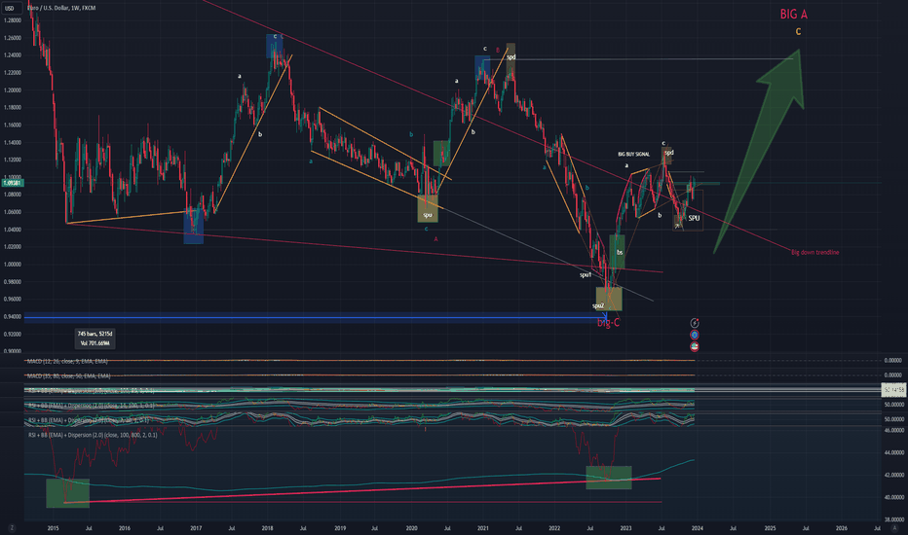
Task: Click the 44.00000 indicator scale value
Action: pos(894,453)
